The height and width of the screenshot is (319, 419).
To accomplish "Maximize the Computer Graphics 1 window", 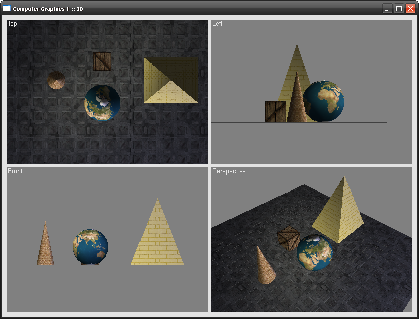I will click(x=399, y=8).
